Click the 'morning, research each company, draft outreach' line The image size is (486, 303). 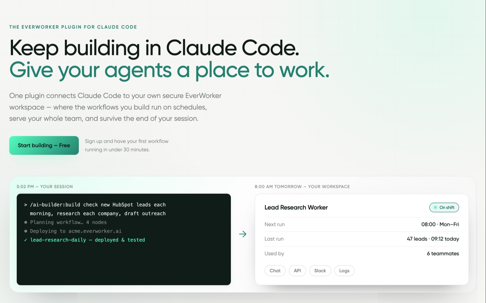(x=98, y=214)
